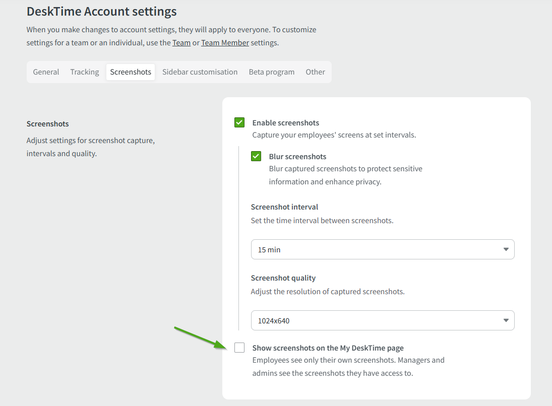This screenshot has height=406, width=552.
Task: Follow the Team settings link
Action: click(x=181, y=43)
